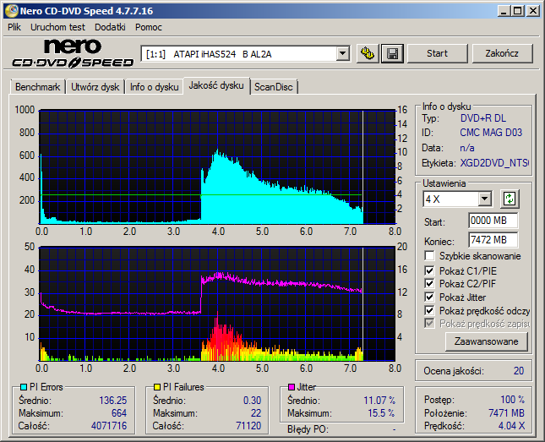Click the PI Failures and jitter graph
The height and width of the screenshot is (442, 545).
(217, 304)
